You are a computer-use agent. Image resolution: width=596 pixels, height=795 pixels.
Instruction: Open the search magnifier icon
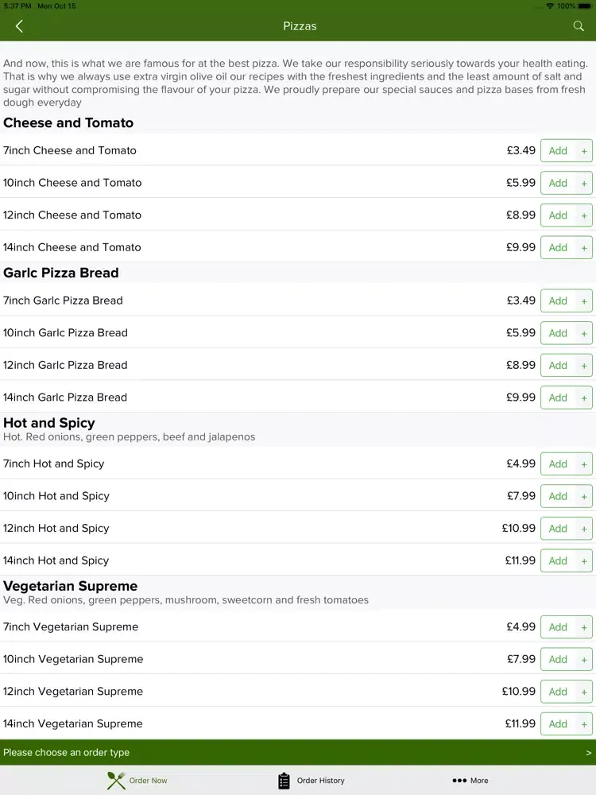[579, 26]
